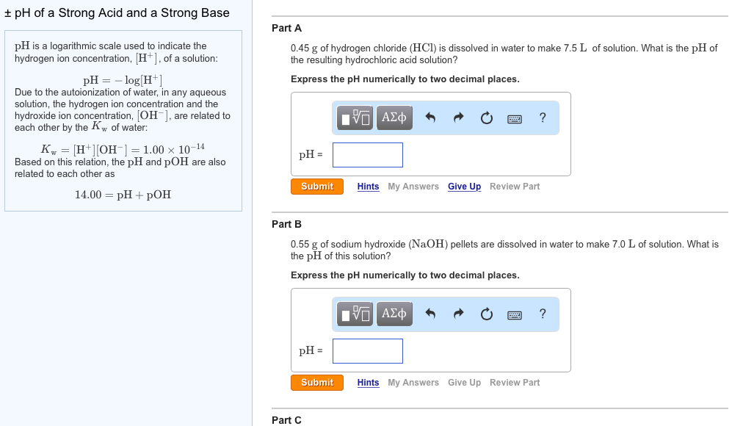Submit the Part B answer
This screenshot has height=426, width=743.
(x=316, y=382)
